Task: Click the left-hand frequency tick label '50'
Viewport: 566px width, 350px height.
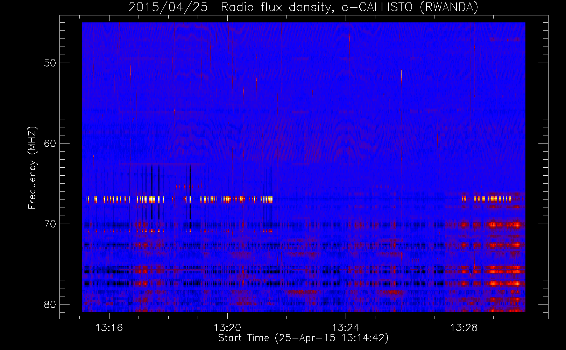Action: (50, 63)
